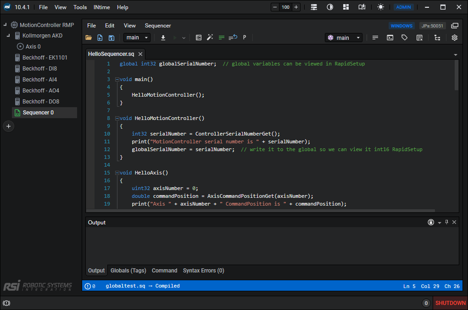Open the Help menu
468x310 pixels.
coord(123,7)
